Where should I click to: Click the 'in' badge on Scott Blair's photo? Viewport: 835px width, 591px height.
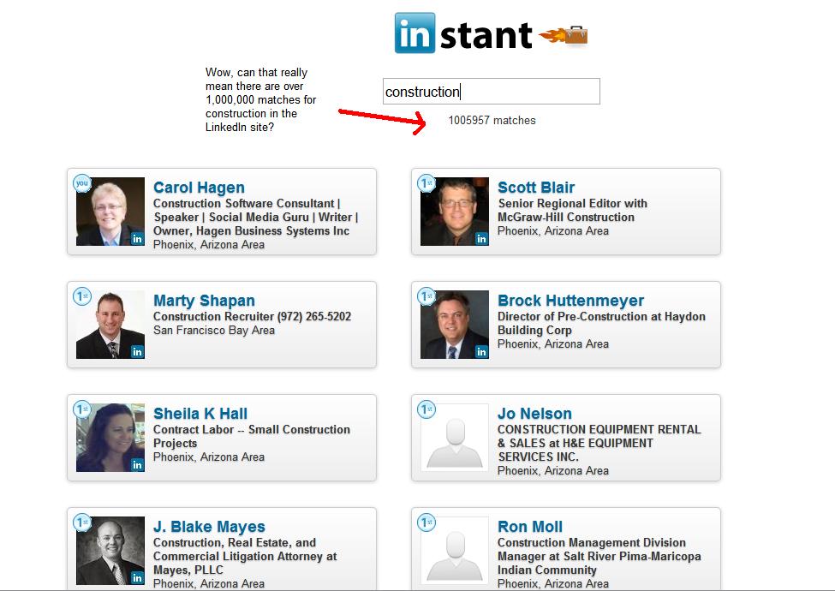(482, 238)
